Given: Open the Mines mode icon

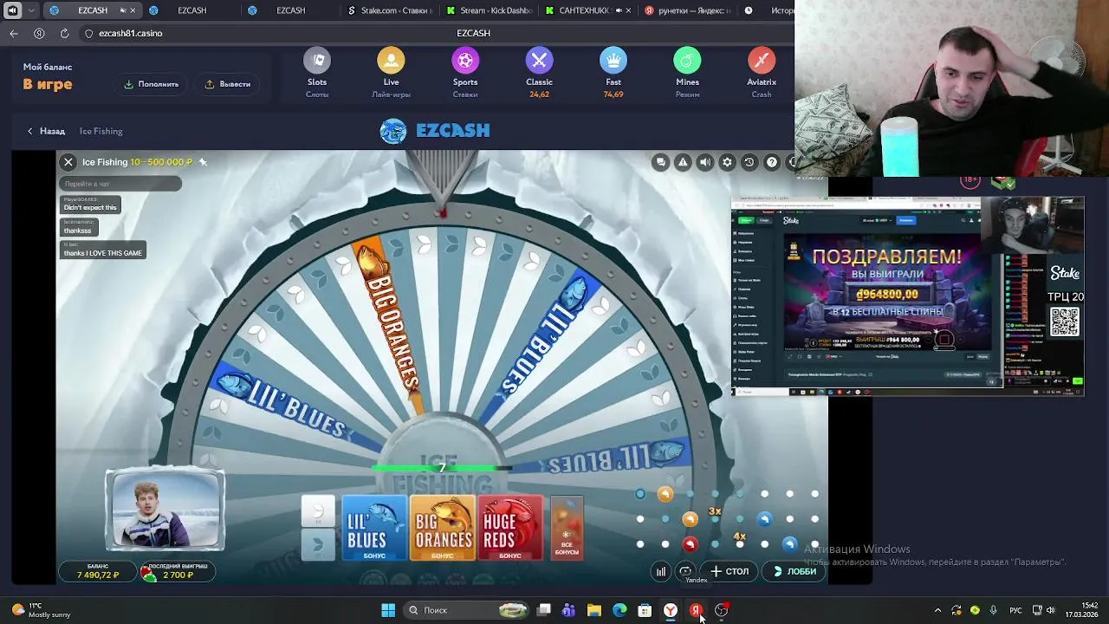Looking at the screenshot, I should 687,61.
